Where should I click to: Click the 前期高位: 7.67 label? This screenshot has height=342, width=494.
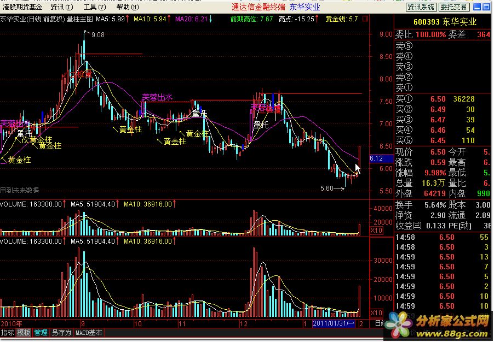pyautogui.click(x=251, y=19)
